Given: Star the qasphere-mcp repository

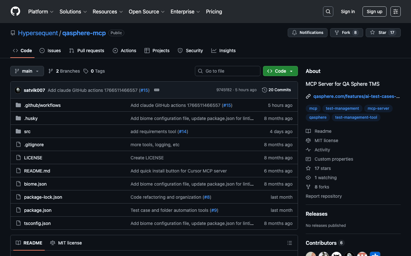Looking at the screenshot, I should click(x=383, y=33).
